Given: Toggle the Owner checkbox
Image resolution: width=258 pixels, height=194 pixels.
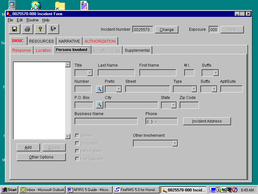Looking at the screenshot, I should (77, 136).
